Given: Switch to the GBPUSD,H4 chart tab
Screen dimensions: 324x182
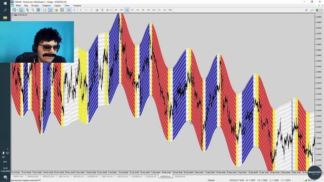Looking at the screenshot, I should (x=78, y=176).
